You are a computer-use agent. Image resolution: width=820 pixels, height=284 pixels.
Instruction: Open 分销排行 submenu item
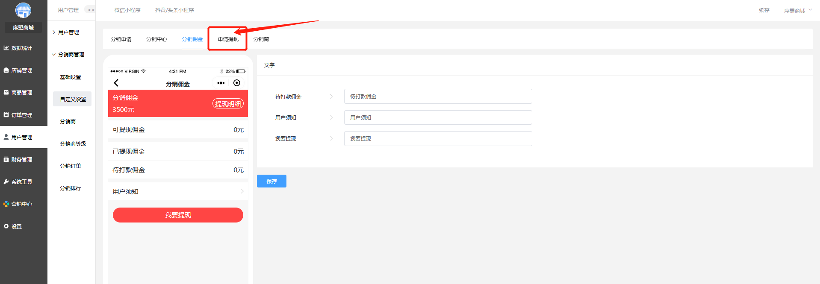tap(71, 188)
